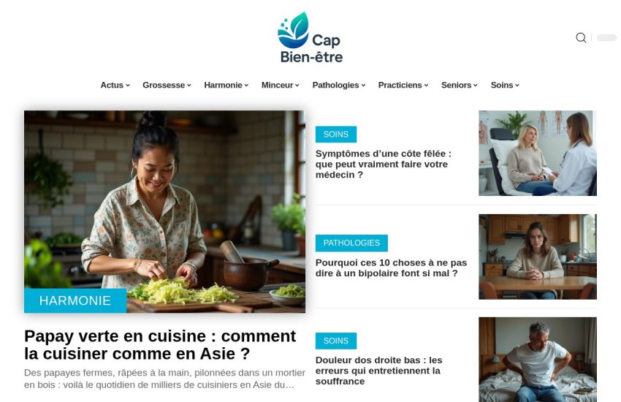Open the Soins navigation menu
This screenshot has width=621, height=402.
tap(505, 86)
